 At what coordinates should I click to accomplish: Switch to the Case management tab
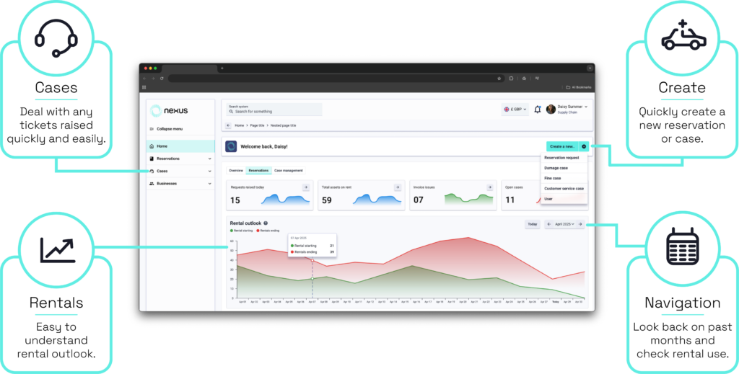click(x=288, y=171)
